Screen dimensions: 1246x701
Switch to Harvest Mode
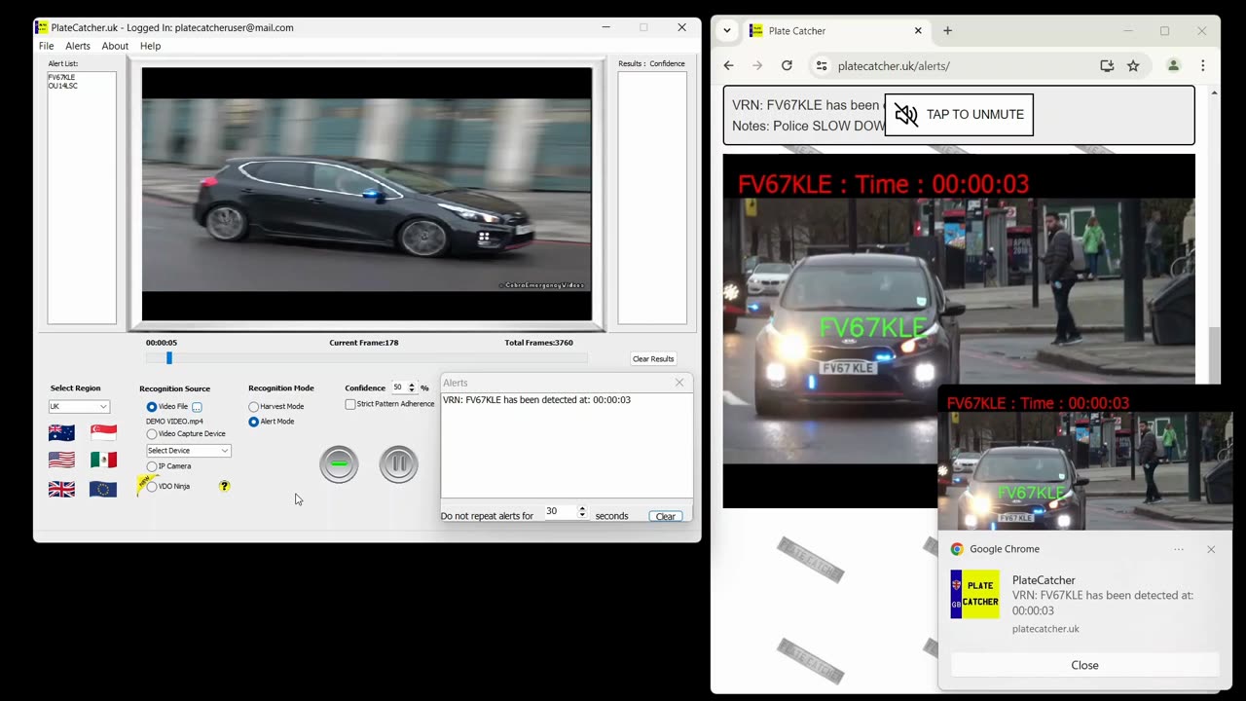[x=254, y=407]
